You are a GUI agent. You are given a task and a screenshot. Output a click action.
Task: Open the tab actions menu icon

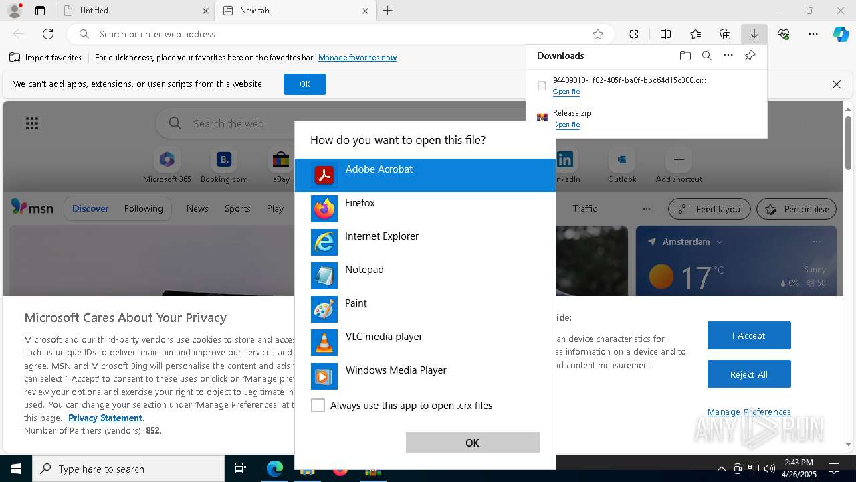click(40, 11)
